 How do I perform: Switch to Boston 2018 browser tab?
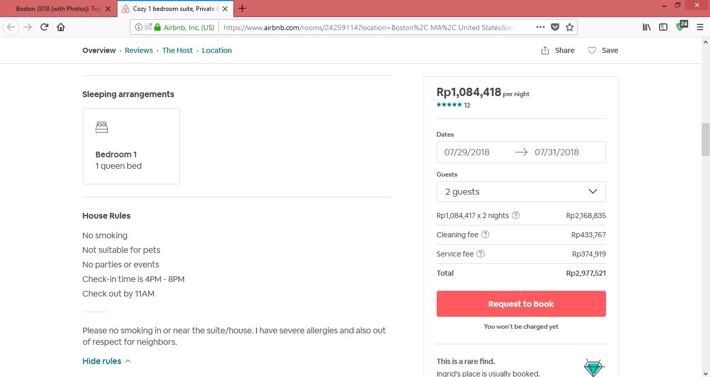[x=58, y=9]
